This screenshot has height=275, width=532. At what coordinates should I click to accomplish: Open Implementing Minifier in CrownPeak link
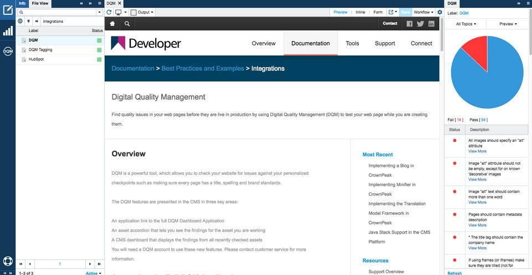click(392, 190)
